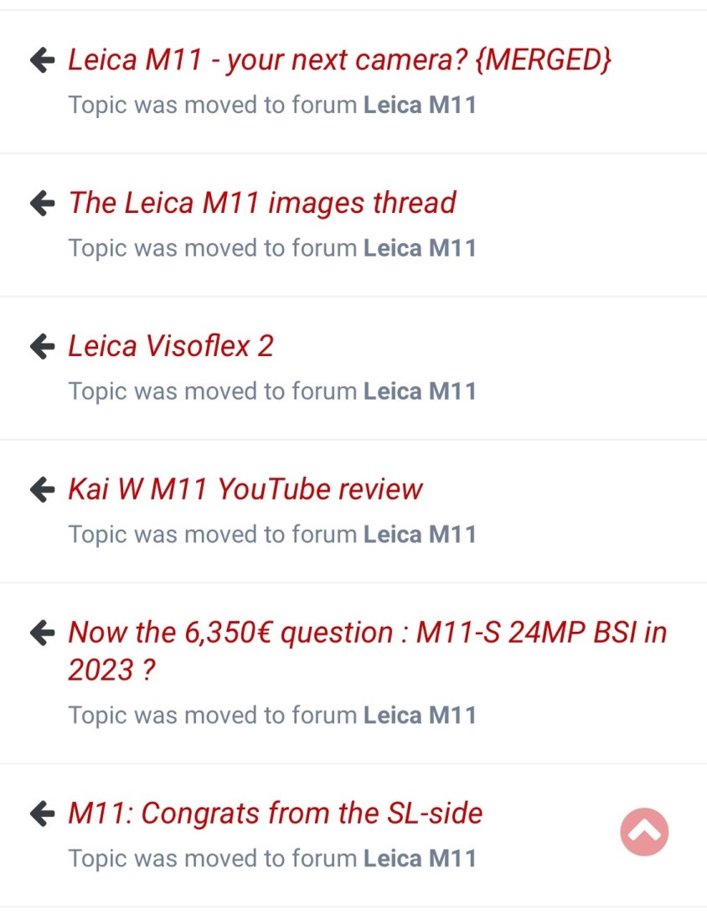The height and width of the screenshot is (915, 707).
Task: Tap the red scroll-to-top chevron button
Action: tap(644, 832)
